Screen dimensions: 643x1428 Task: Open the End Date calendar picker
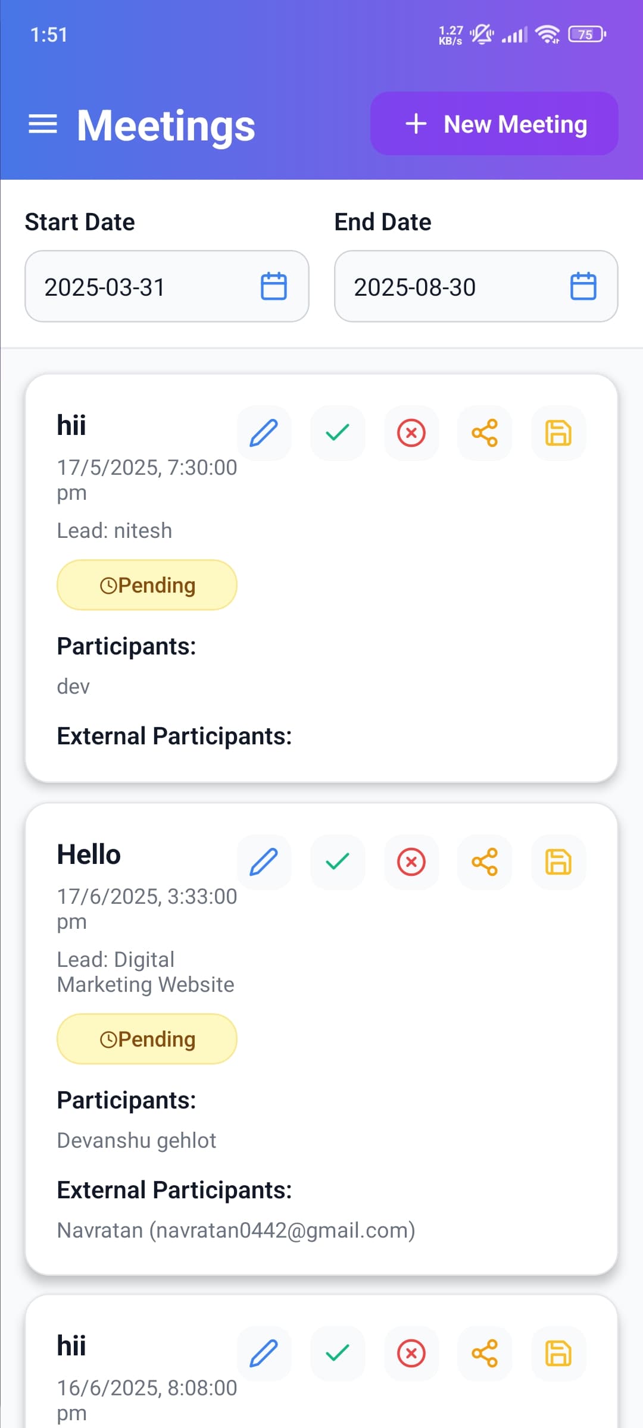point(583,286)
